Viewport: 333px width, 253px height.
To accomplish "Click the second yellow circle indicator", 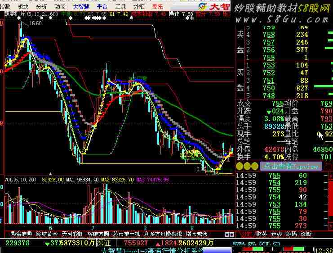I will [247, 166].
